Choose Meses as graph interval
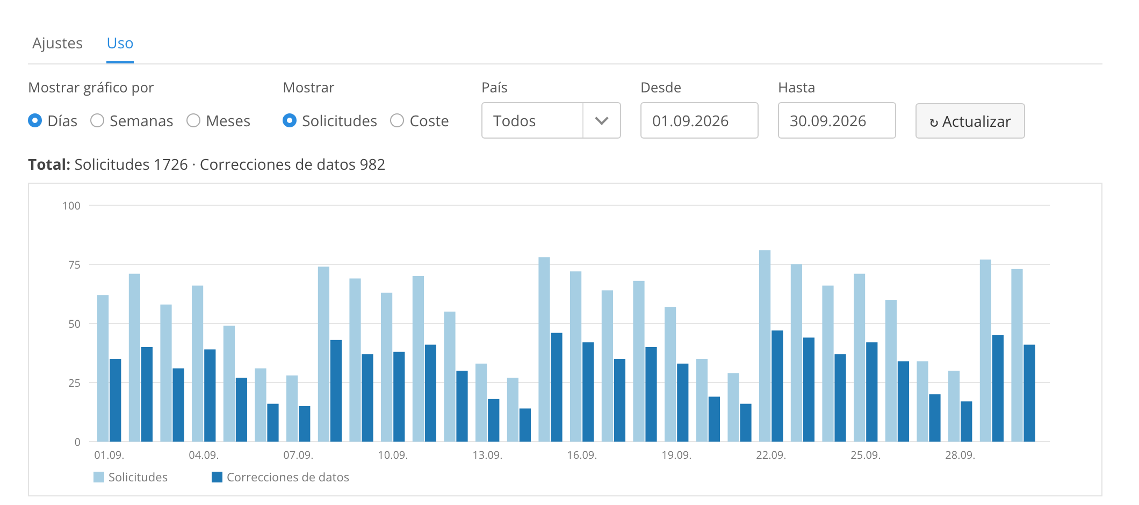1139x505 pixels. [x=193, y=121]
